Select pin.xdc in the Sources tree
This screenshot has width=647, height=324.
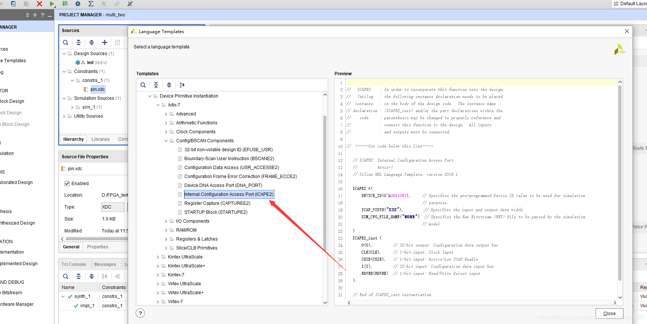point(98,89)
